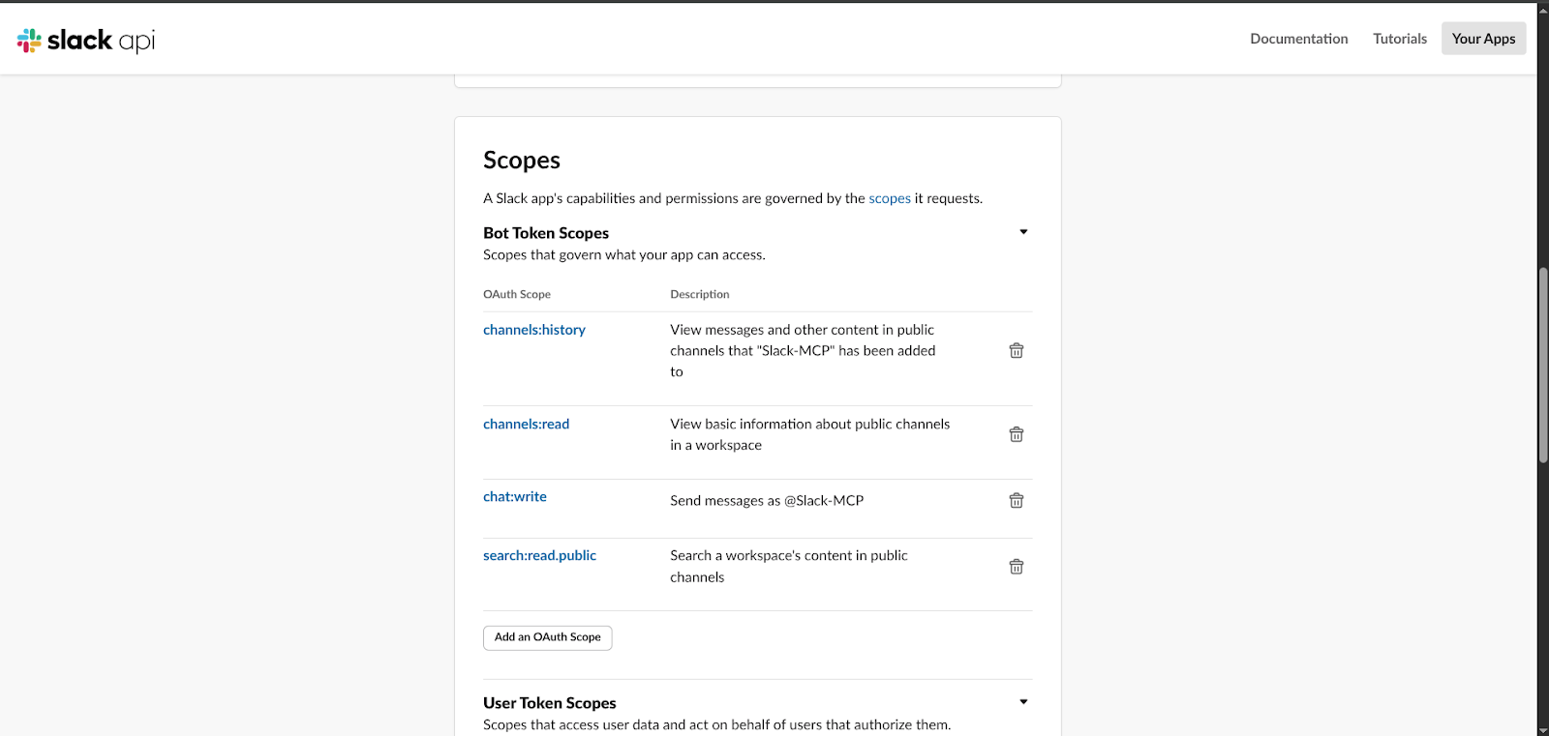The width and height of the screenshot is (1549, 736).
Task: Click the chat:write scope link
Action: (x=514, y=497)
